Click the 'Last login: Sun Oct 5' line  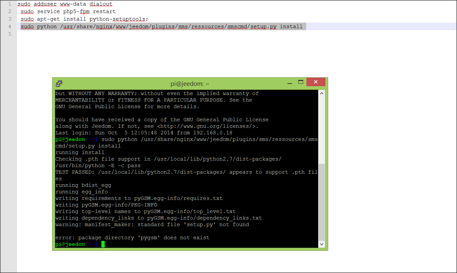click(144, 133)
